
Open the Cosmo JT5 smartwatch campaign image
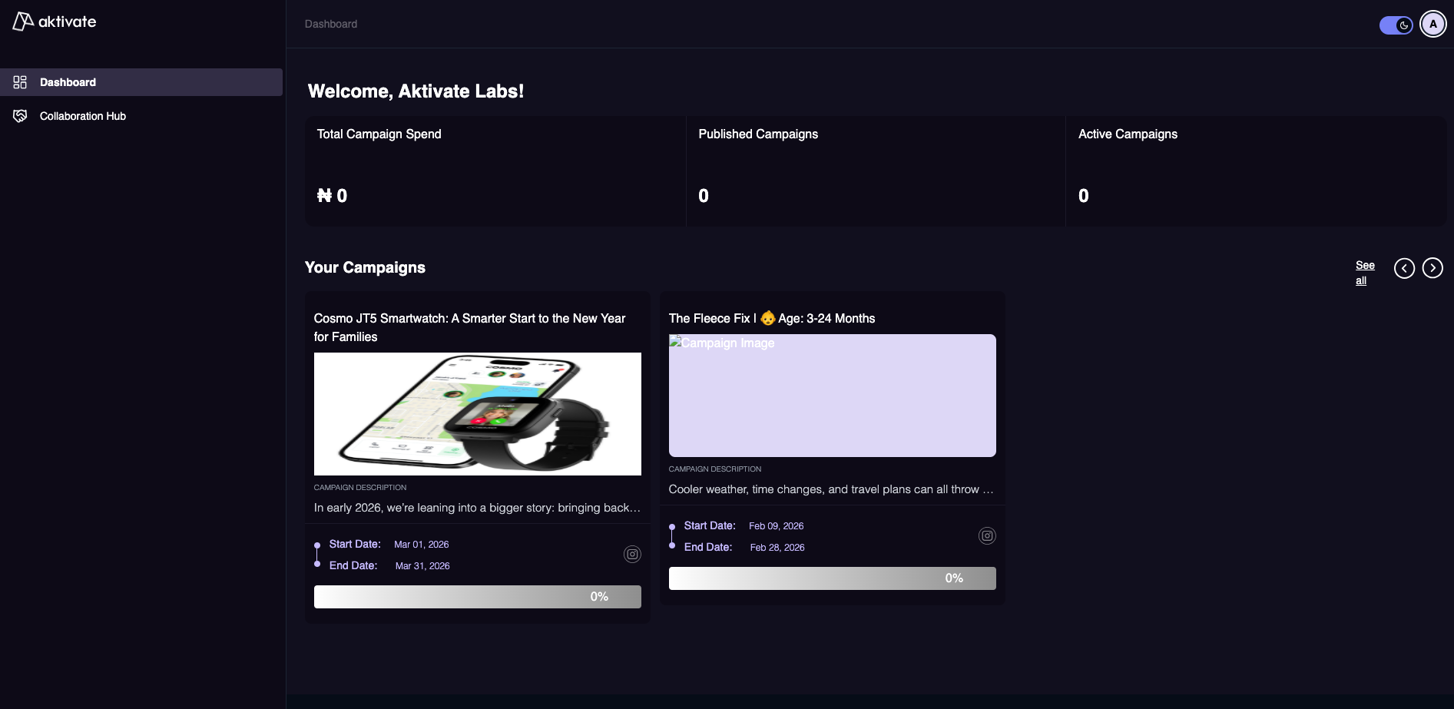tap(477, 413)
